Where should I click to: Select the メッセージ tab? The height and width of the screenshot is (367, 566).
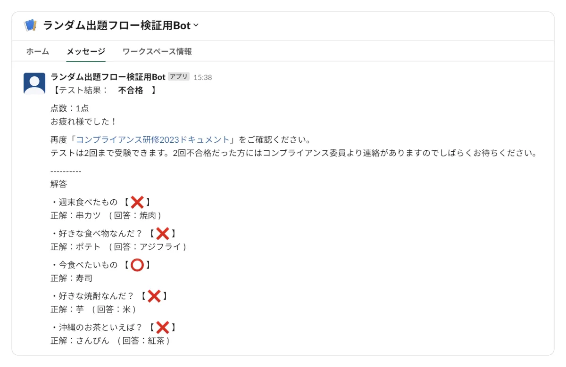[86, 51]
